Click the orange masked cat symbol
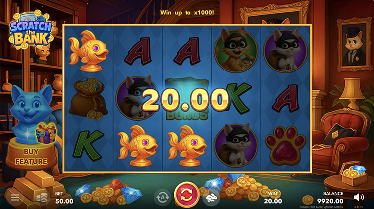 (x=236, y=50)
